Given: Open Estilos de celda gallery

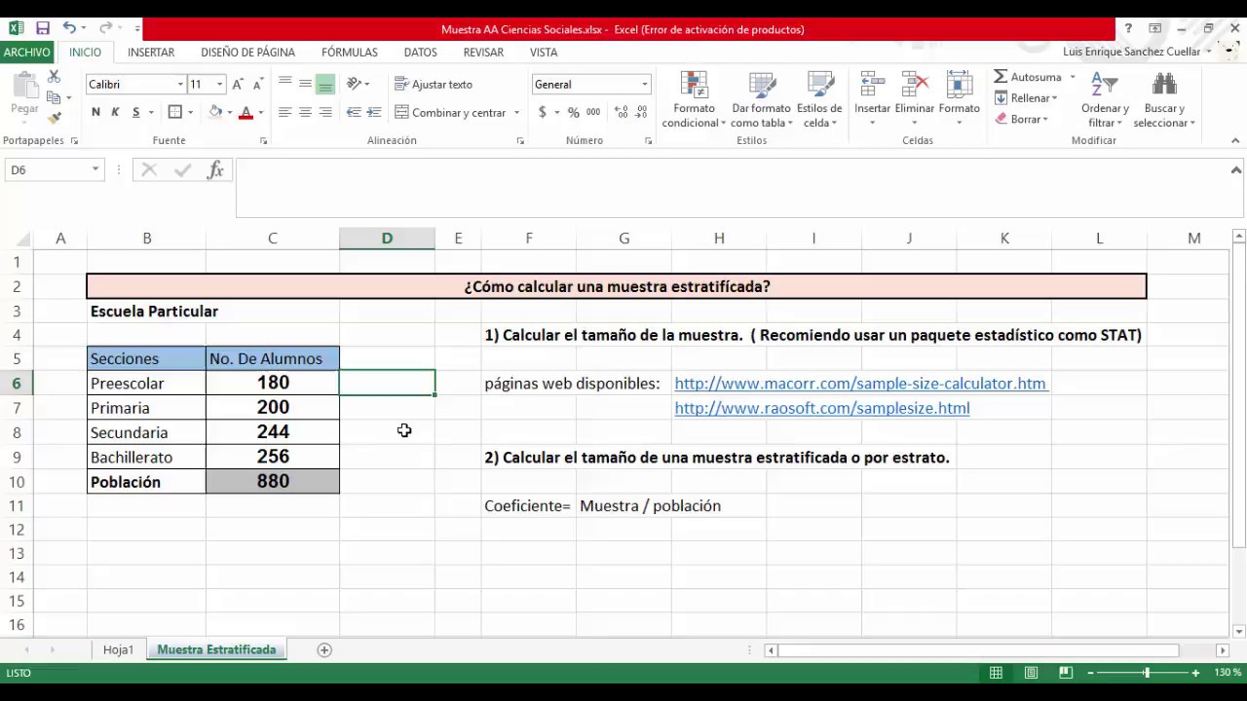Looking at the screenshot, I should coord(819,99).
